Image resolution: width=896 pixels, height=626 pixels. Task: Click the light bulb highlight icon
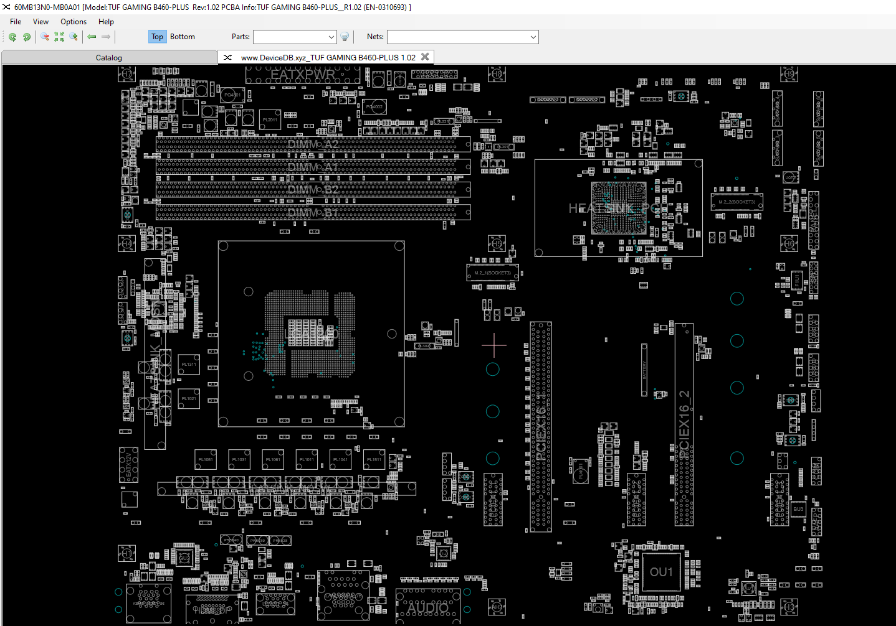pyautogui.click(x=345, y=37)
